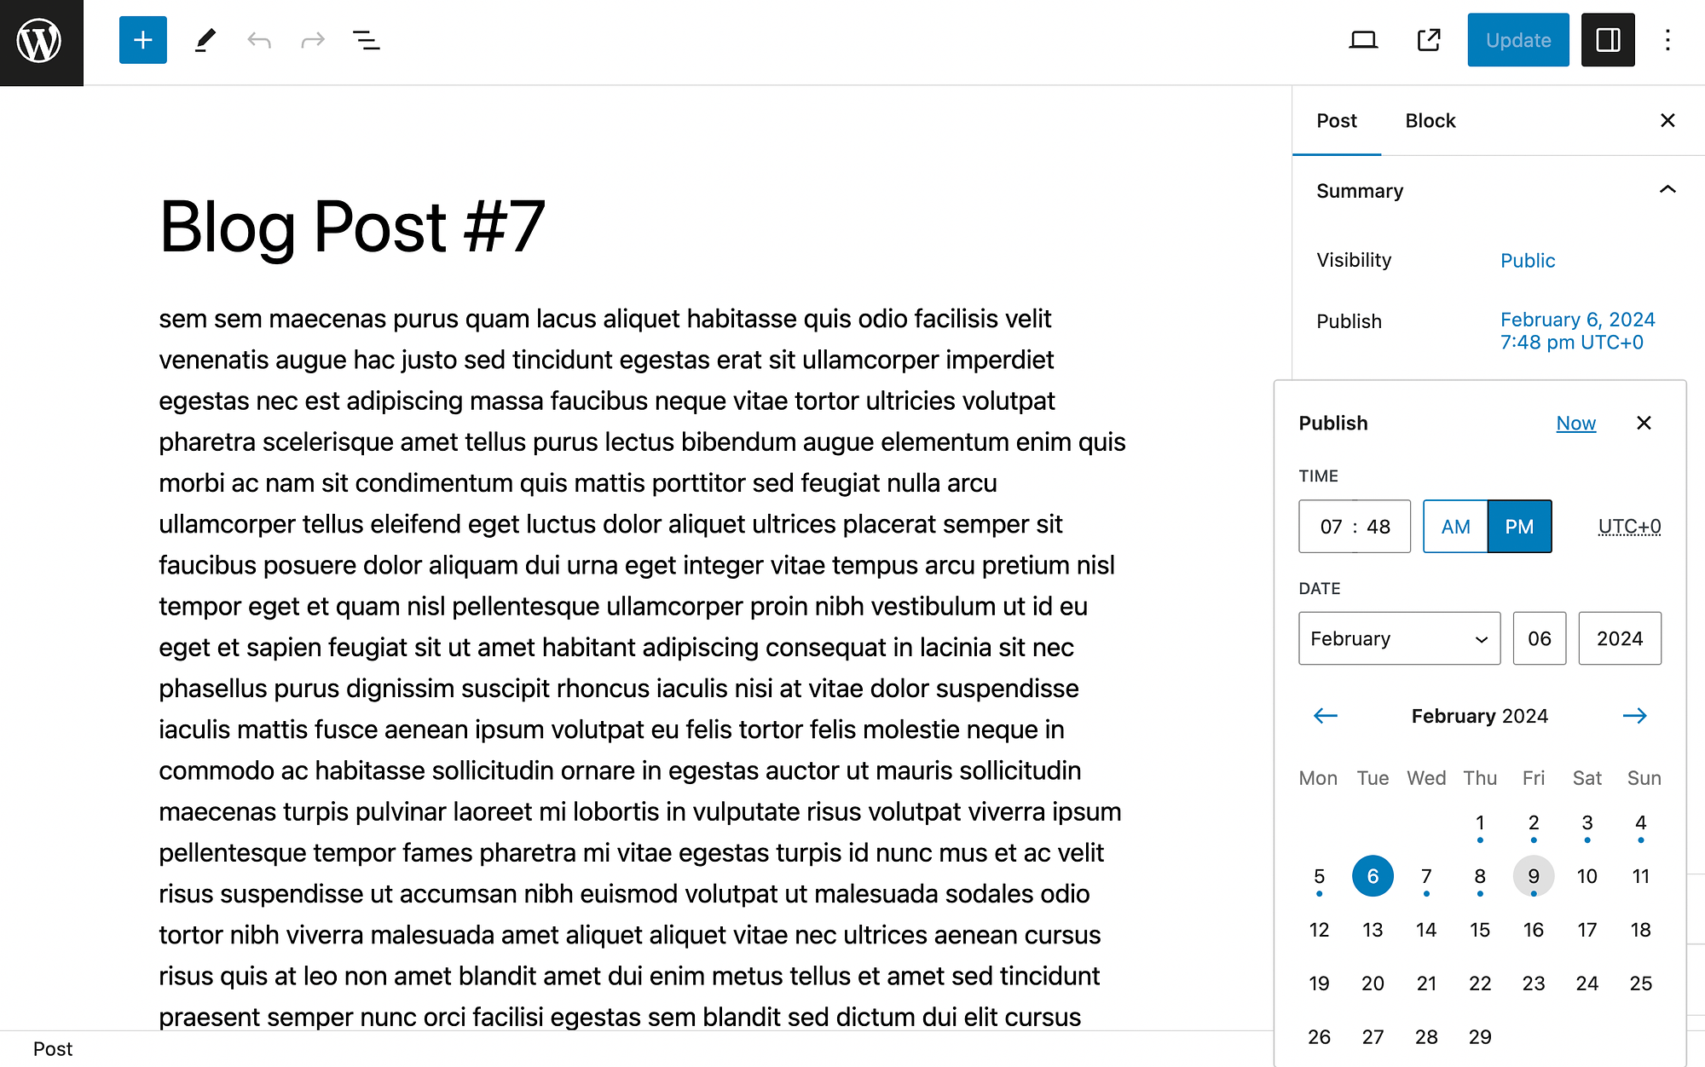Toggle AM publish time selection
Image resolution: width=1705 pixels, height=1067 pixels.
[x=1455, y=526]
